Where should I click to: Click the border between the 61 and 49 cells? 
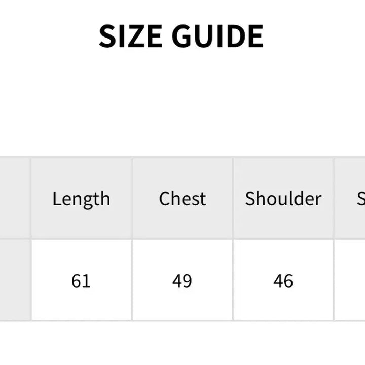coord(132,280)
